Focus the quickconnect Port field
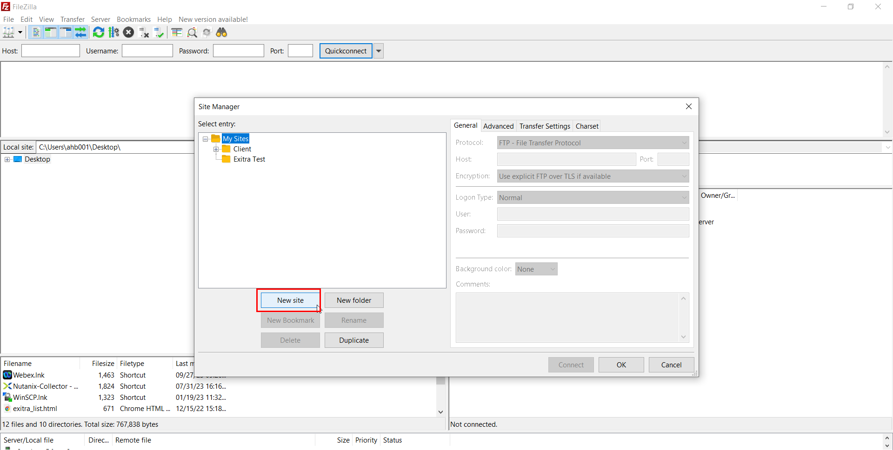Image resolution: width=893 pixels, height=450 pixels. point(300,51)
